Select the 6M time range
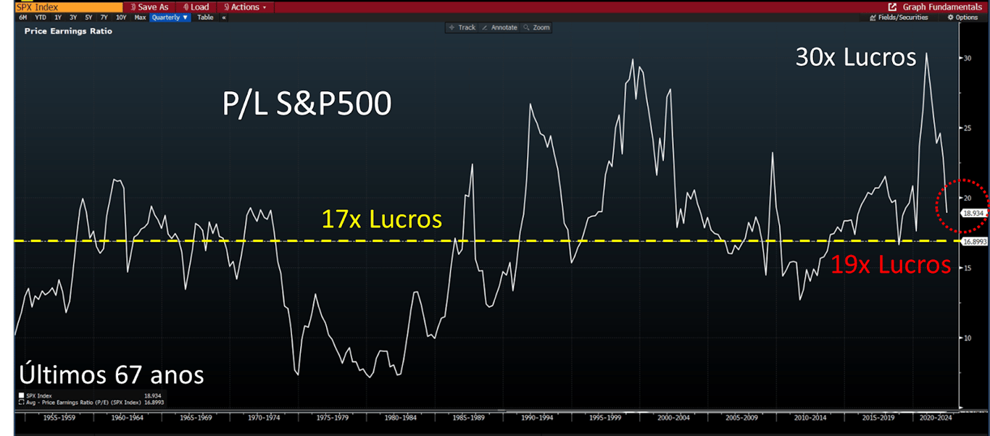The height and width of the screenshot is (436, 990). click(x=23, y=17)
